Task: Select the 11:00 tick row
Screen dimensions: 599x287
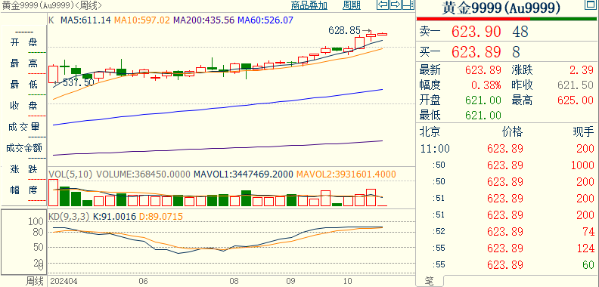Action: point(507,149)
